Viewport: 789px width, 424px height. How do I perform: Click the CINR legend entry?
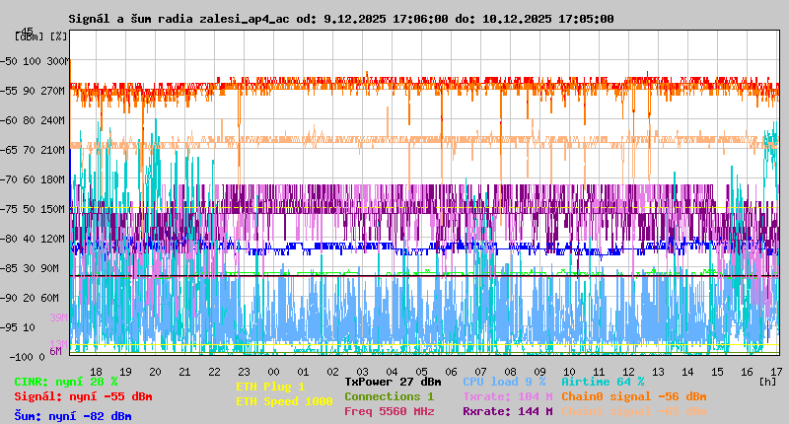66,381
